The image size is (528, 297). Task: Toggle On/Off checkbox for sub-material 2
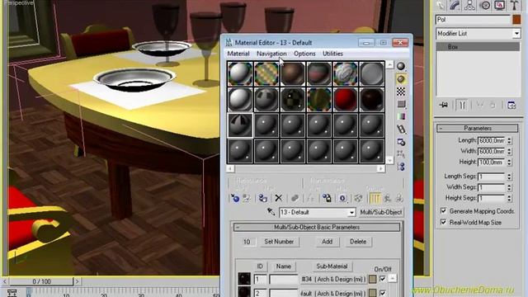[383, 293]
